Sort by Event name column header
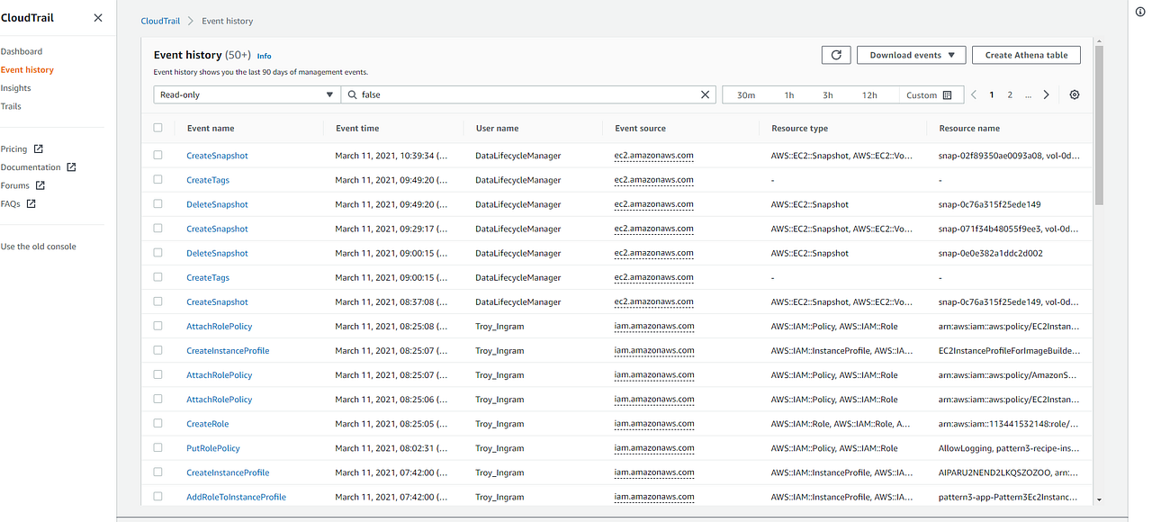 coord(211,128)
